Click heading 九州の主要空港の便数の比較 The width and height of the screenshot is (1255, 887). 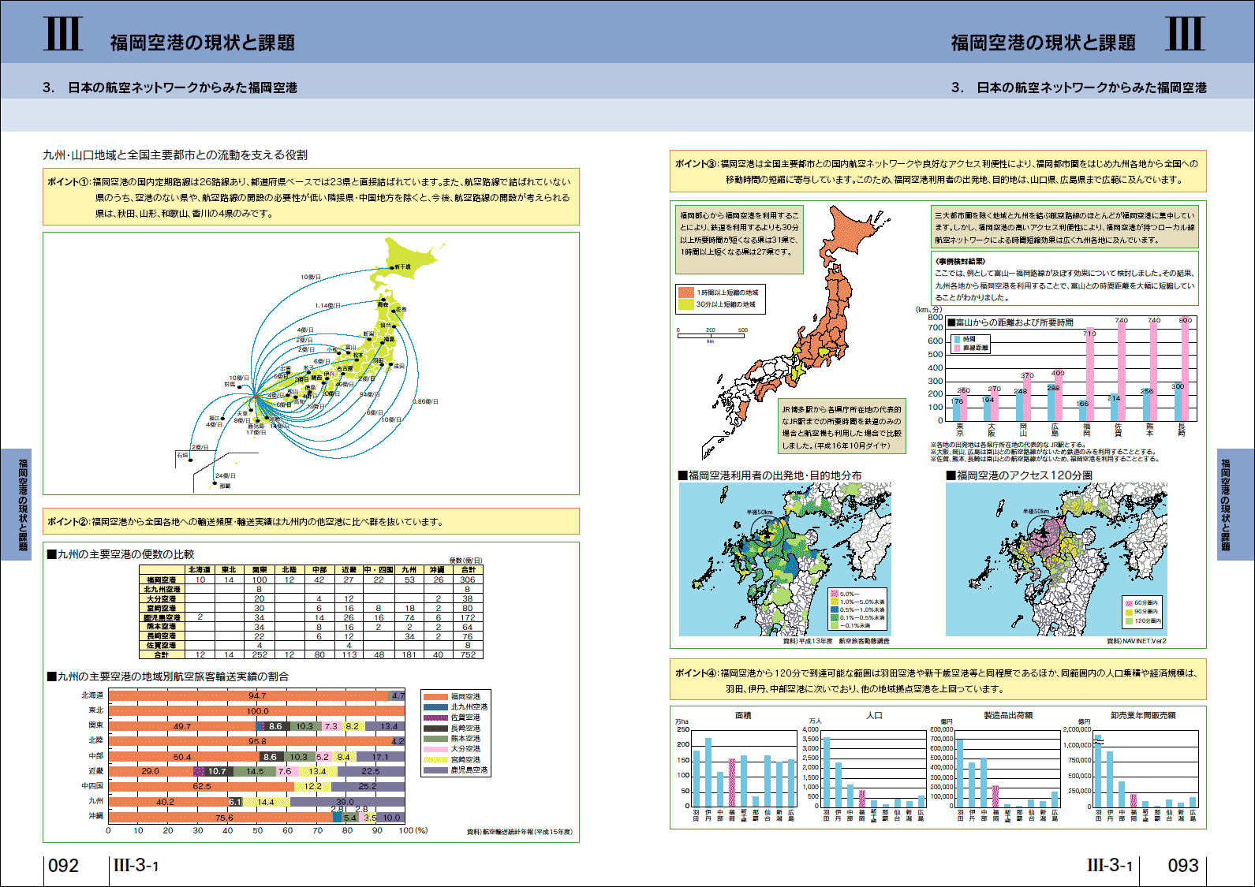click(x=120, y=554)
